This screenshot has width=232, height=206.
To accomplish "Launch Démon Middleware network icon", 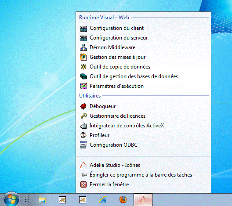I will pyautogui.click(x=83, y=47).
